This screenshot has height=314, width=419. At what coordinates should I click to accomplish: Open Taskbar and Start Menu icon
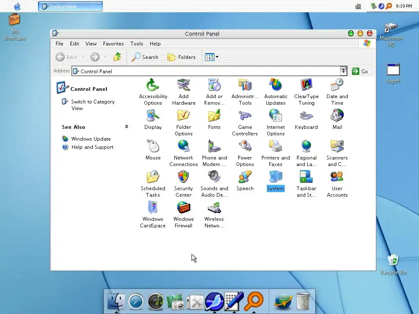pos(306,184)
